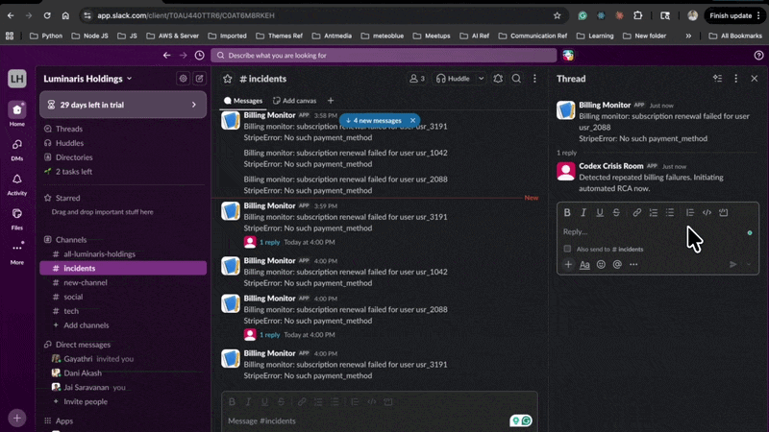This screenshot has height=432, width=769.
Task: Collapse the Direct messages section
Action: pos(83,345)
